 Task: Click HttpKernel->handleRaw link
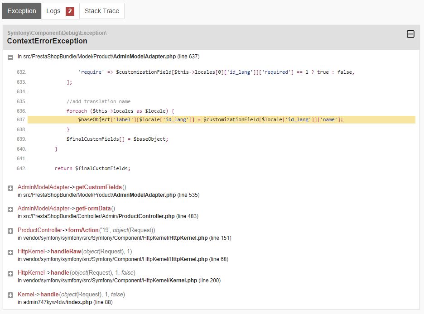click(75, 252)
